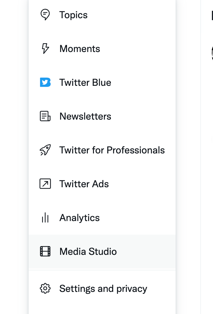213x314 pixels.
Task: Click the Moments lightning bolt icon
Action: (x=45, y=48)
